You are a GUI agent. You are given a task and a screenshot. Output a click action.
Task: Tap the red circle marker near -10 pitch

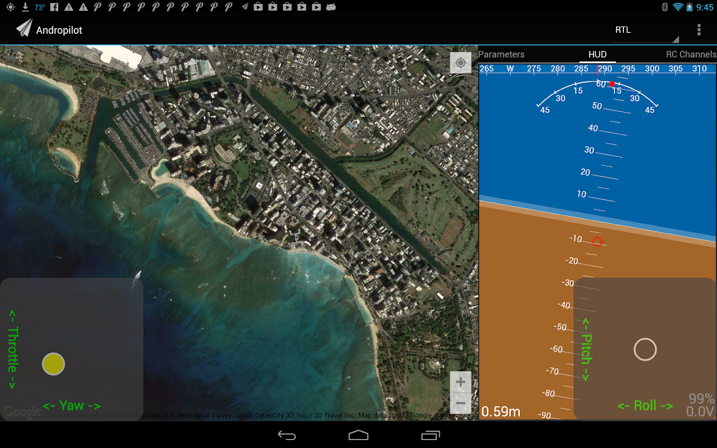[597, 242]
